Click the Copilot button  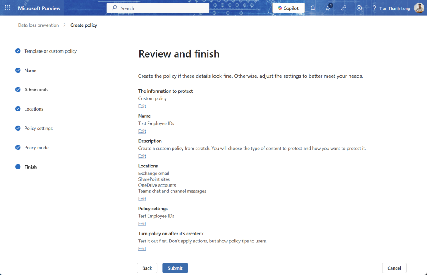coord(288,8)
